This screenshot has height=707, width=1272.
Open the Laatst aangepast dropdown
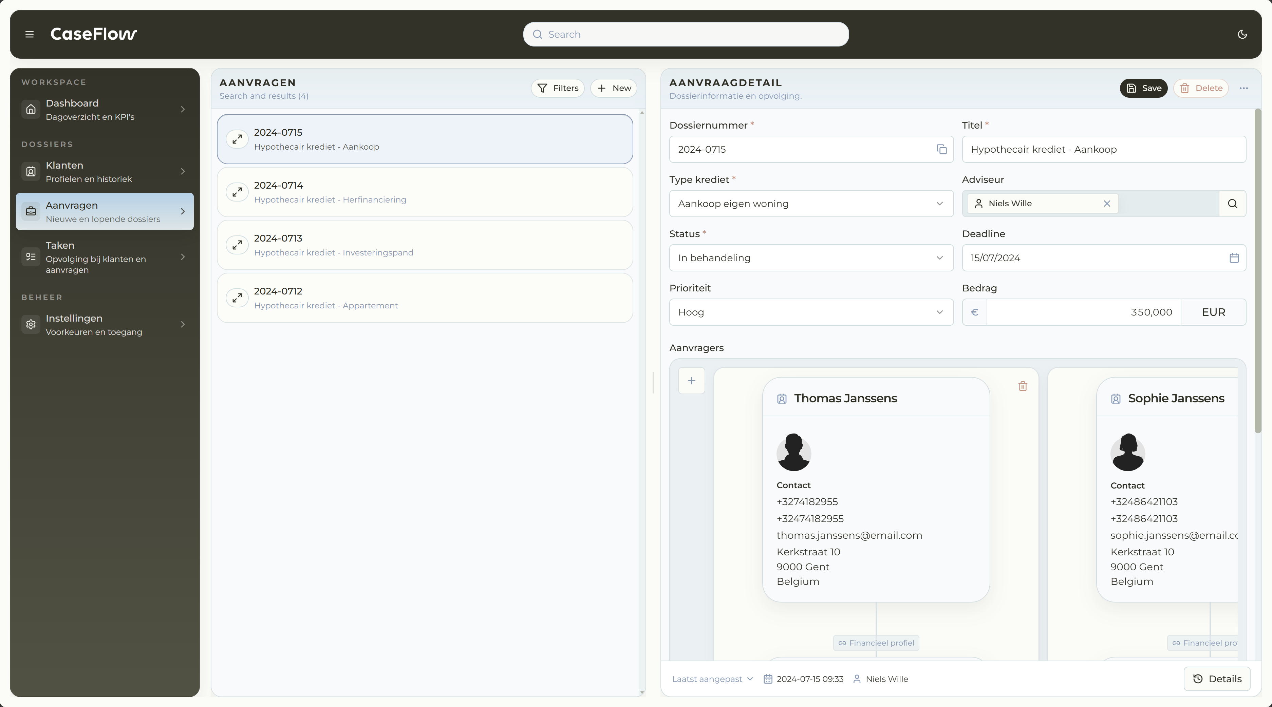tap(712, 679)
